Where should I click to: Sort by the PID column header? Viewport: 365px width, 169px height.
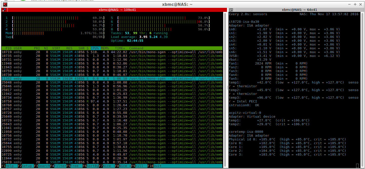9,48
